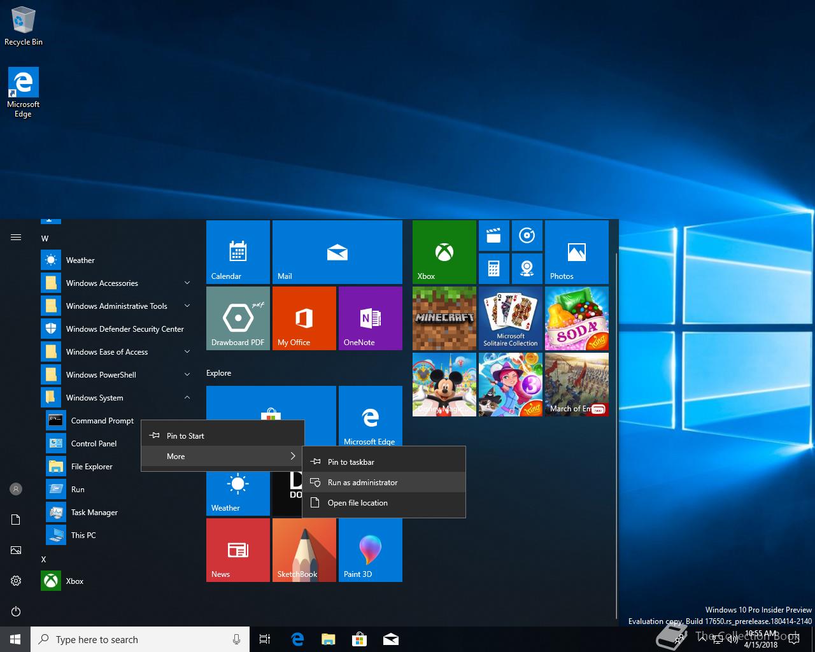815x652 pixels.
Task: Open the Groove Music small tile
Action: (x=527, y=236)
